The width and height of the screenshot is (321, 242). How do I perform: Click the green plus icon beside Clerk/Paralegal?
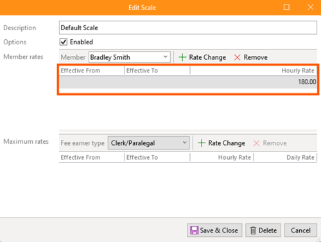[202, 143]
